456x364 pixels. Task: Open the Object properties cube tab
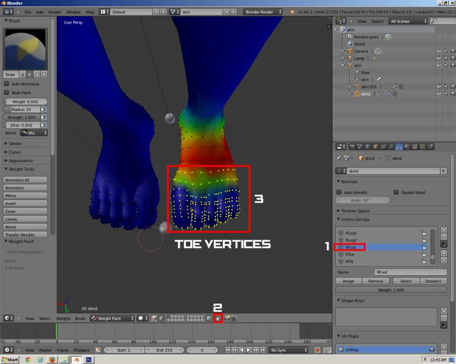pos(375,147)
